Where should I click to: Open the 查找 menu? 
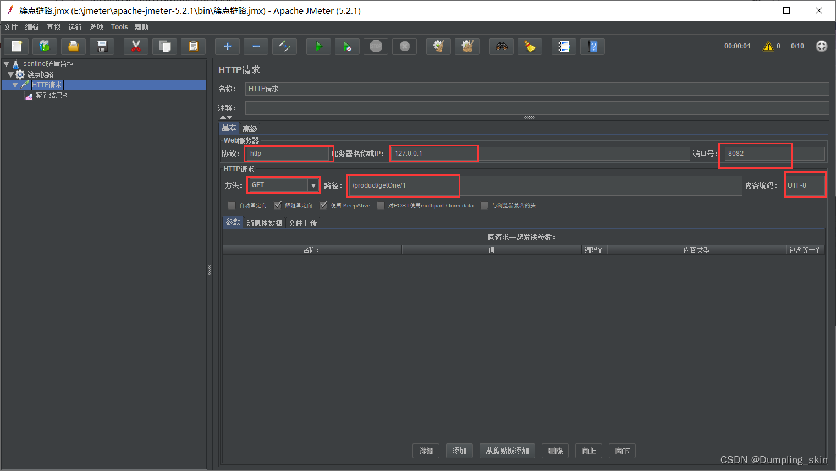[53, 27]
